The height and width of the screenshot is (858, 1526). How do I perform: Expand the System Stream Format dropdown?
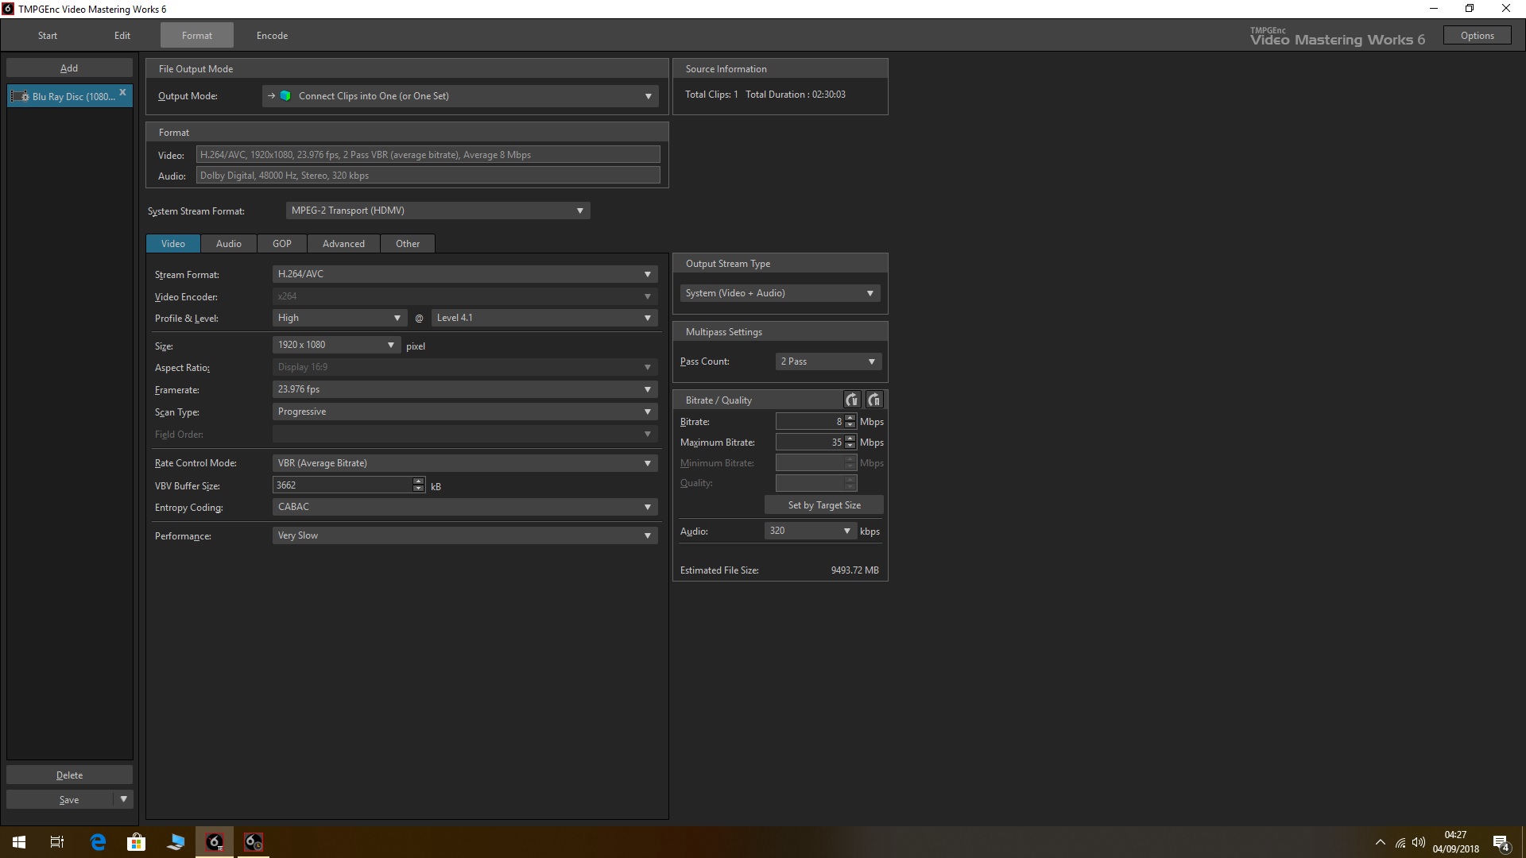pyautogui.click(x=579, y=211)
